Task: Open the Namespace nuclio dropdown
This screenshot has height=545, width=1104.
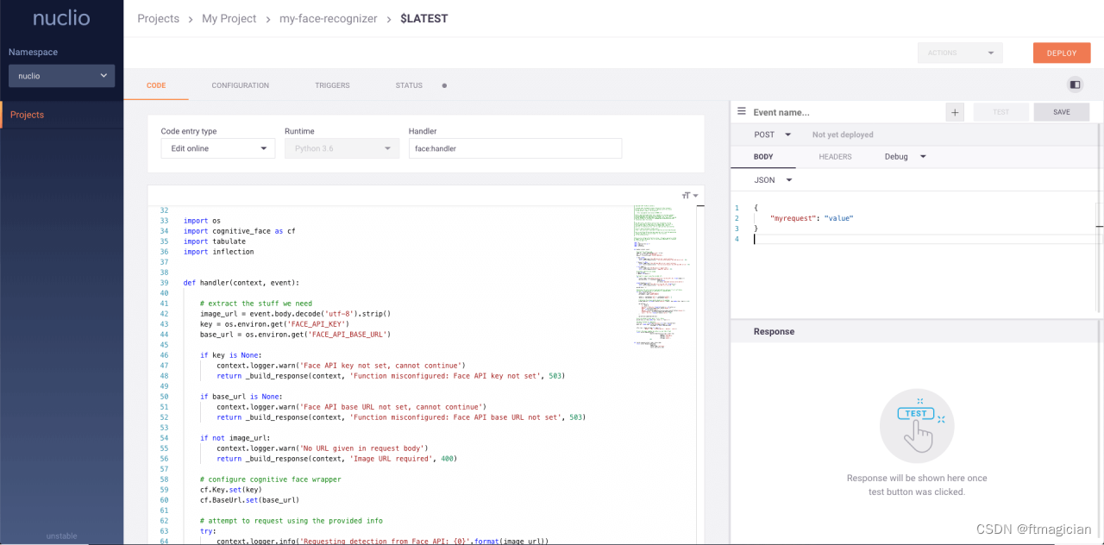Action: point(61,76)
